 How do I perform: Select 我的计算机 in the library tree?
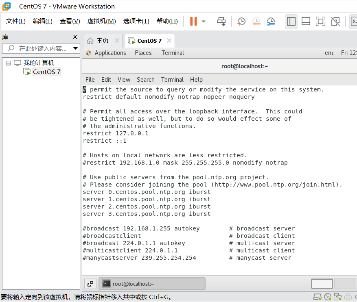pyautogui.click(x=39, y=63)
